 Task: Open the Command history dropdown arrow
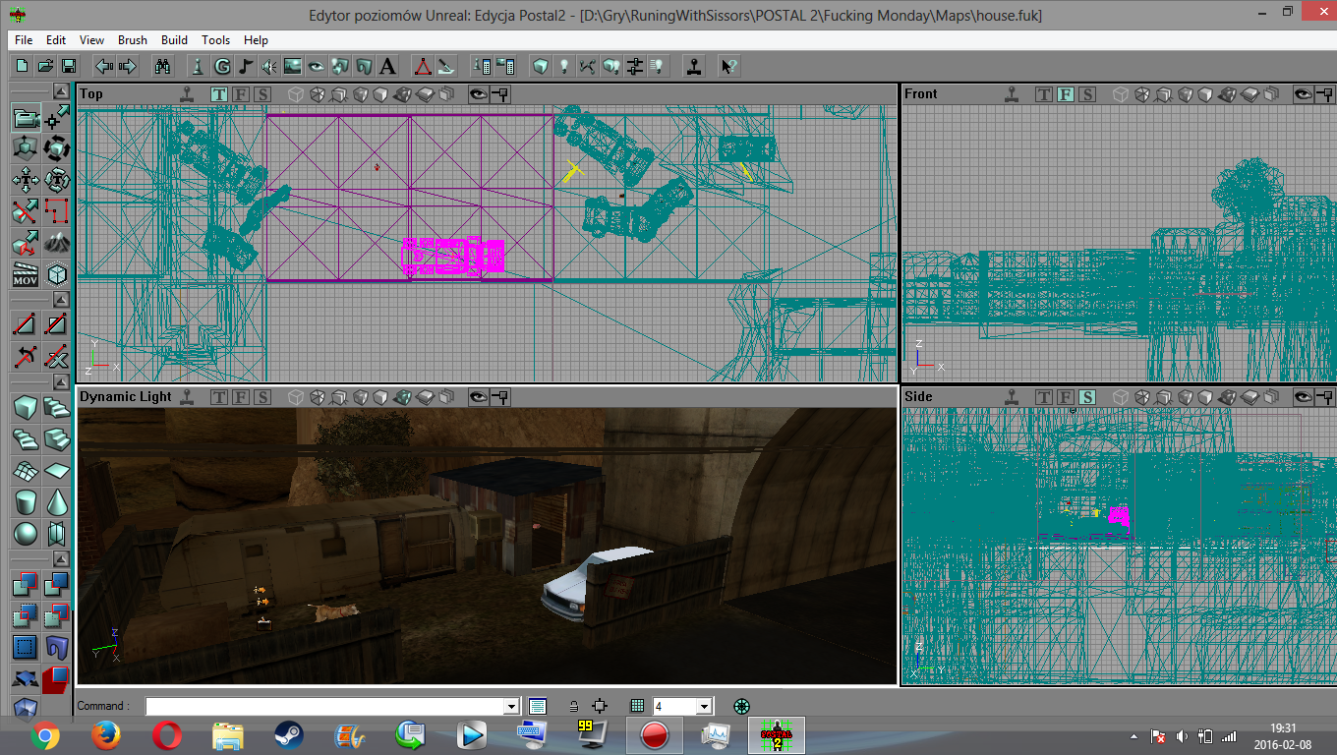click(511, 706)
